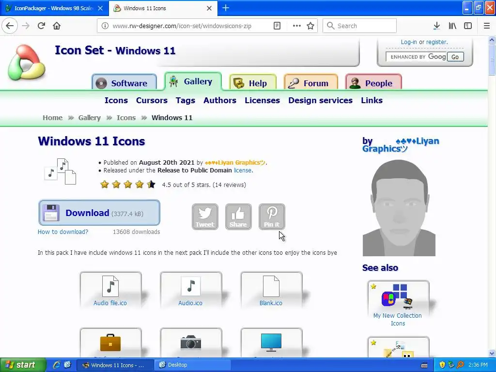Download the icon set zip
This screenshot has width=496, height=372.
(99, 213)
